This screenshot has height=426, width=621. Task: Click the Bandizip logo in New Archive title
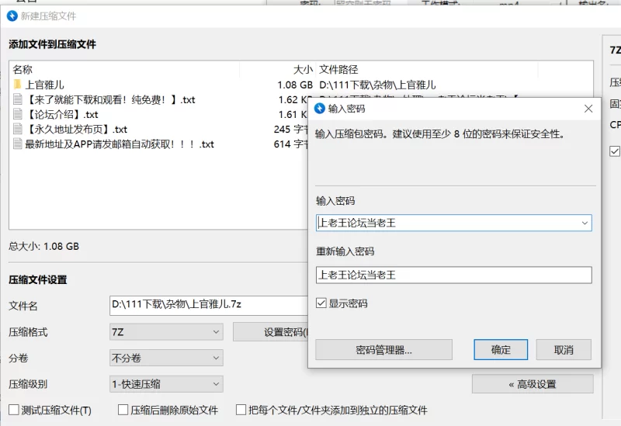click(x=12, y=16)
